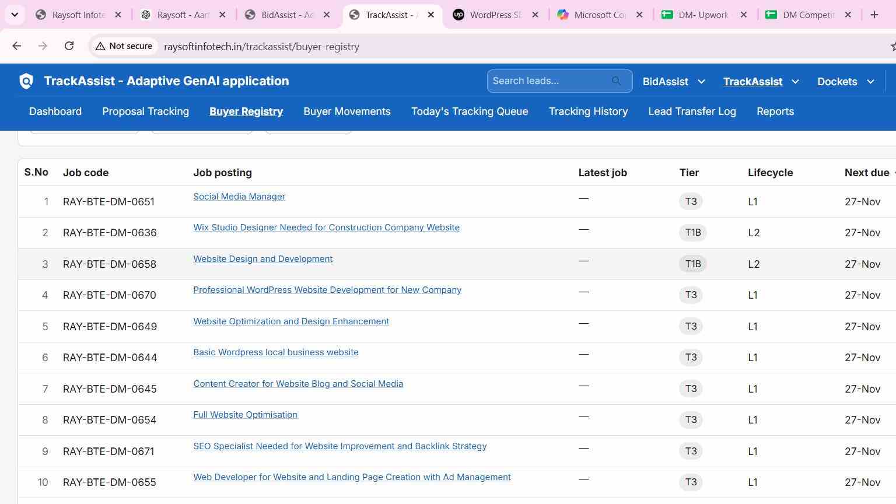Close the WordPress SEO browser tab
This screenshot has height=504, width=896.
click(535, 15)
